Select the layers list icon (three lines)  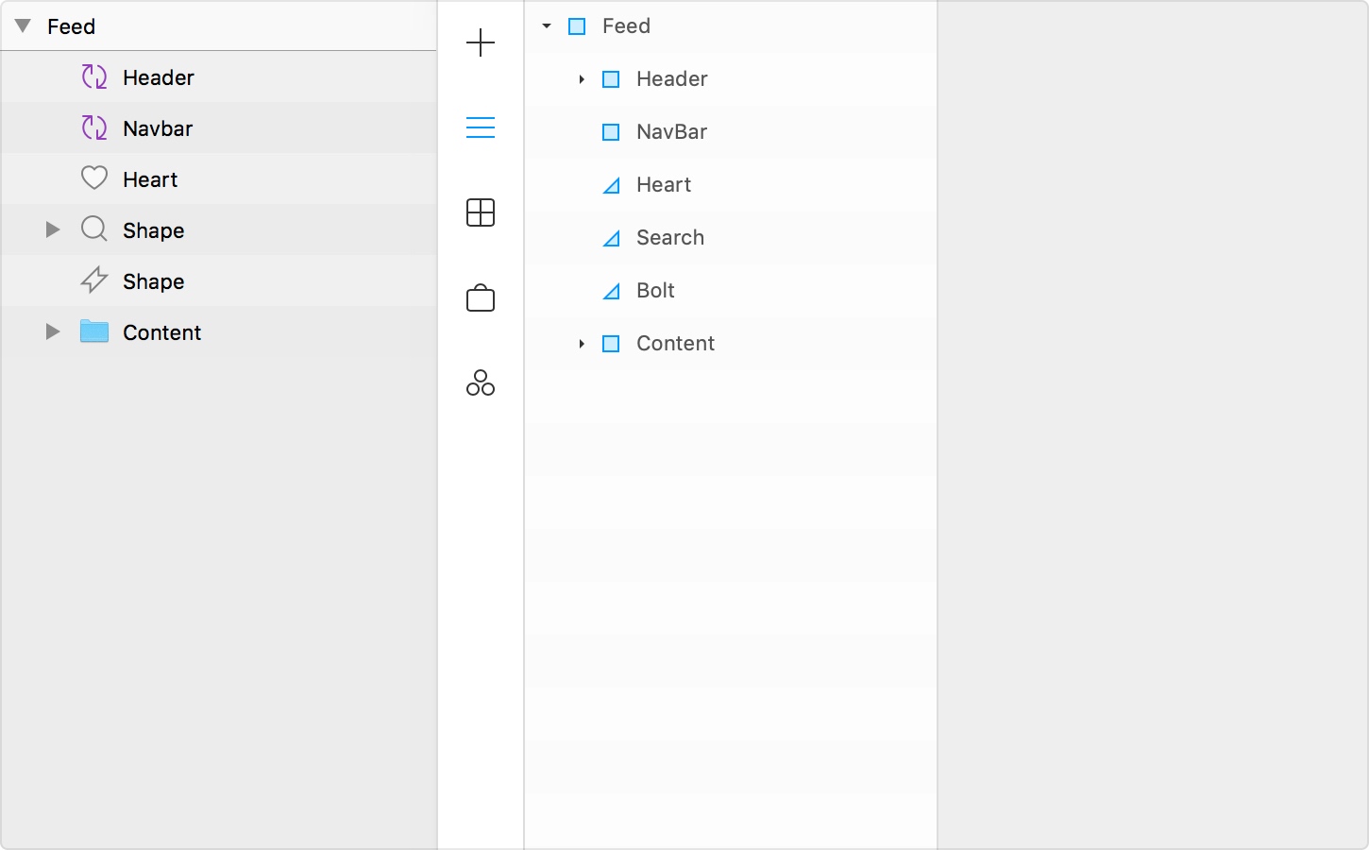click(481, 127)
